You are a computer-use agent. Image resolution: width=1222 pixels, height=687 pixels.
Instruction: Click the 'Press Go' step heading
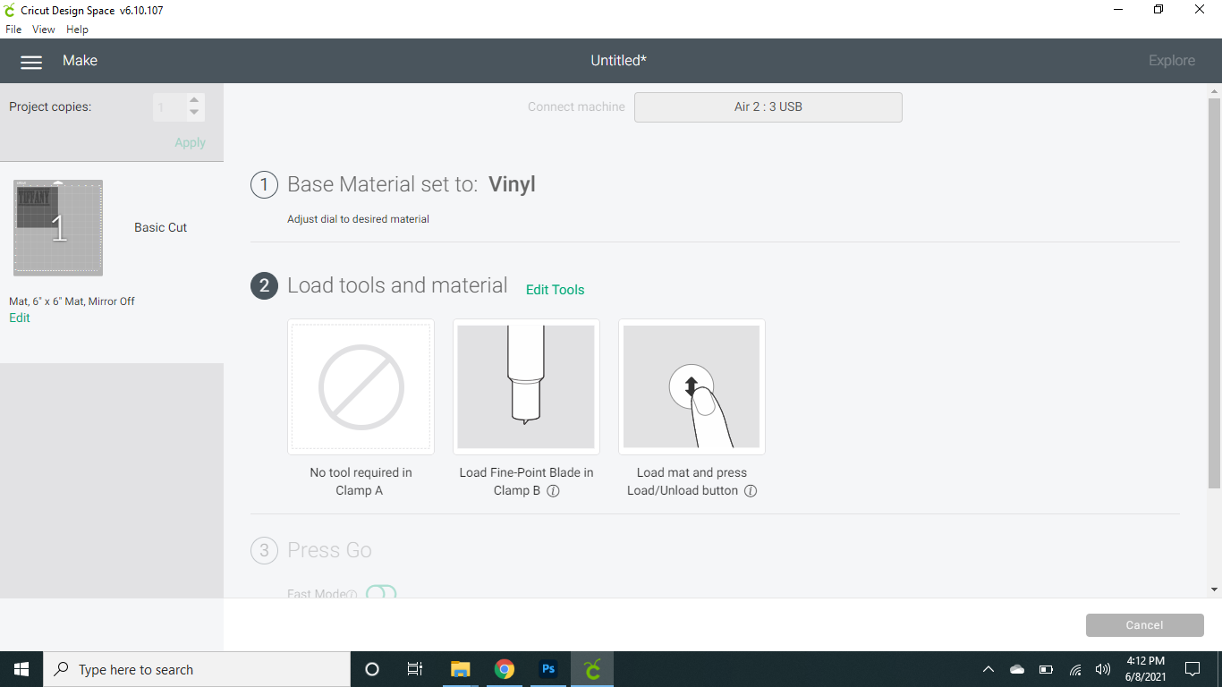(329, 550)
